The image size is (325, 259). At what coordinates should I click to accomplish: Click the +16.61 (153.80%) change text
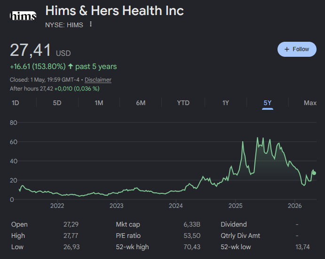pyautogui.click(x=38, y=67)
